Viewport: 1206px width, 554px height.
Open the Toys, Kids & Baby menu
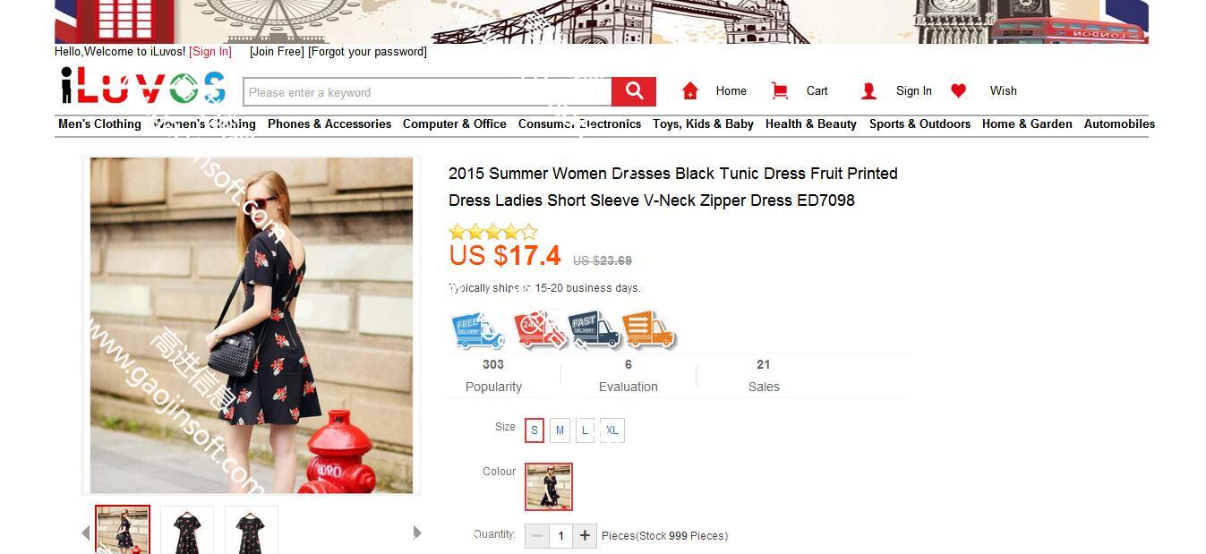click(x=703, y=124)
